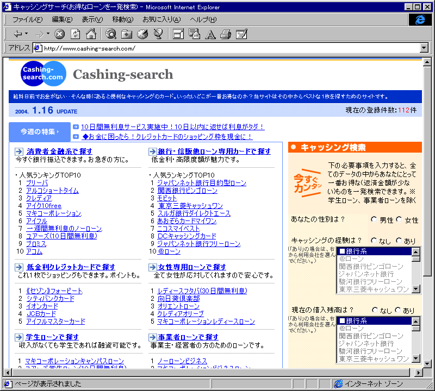Screen dimensions: 435x391
Task: Show the History pane
Action: click(142, 34)
